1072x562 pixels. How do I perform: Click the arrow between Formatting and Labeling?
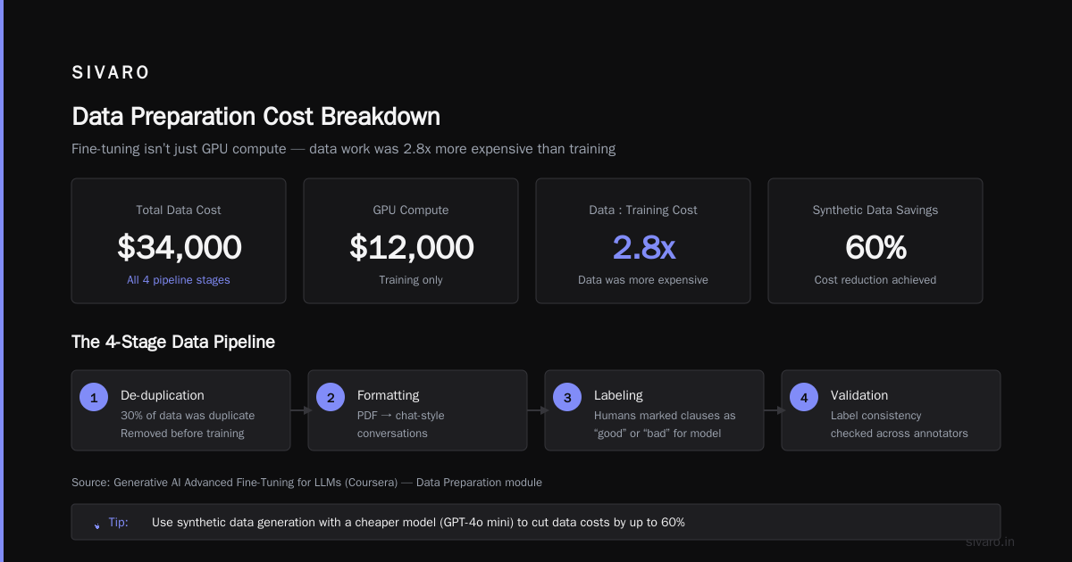[x=536, y=410]
